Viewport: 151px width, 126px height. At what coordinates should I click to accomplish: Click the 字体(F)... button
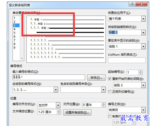coord(96,78)
